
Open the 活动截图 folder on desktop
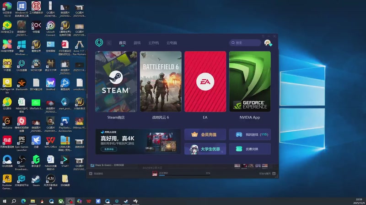coord(65,180)
